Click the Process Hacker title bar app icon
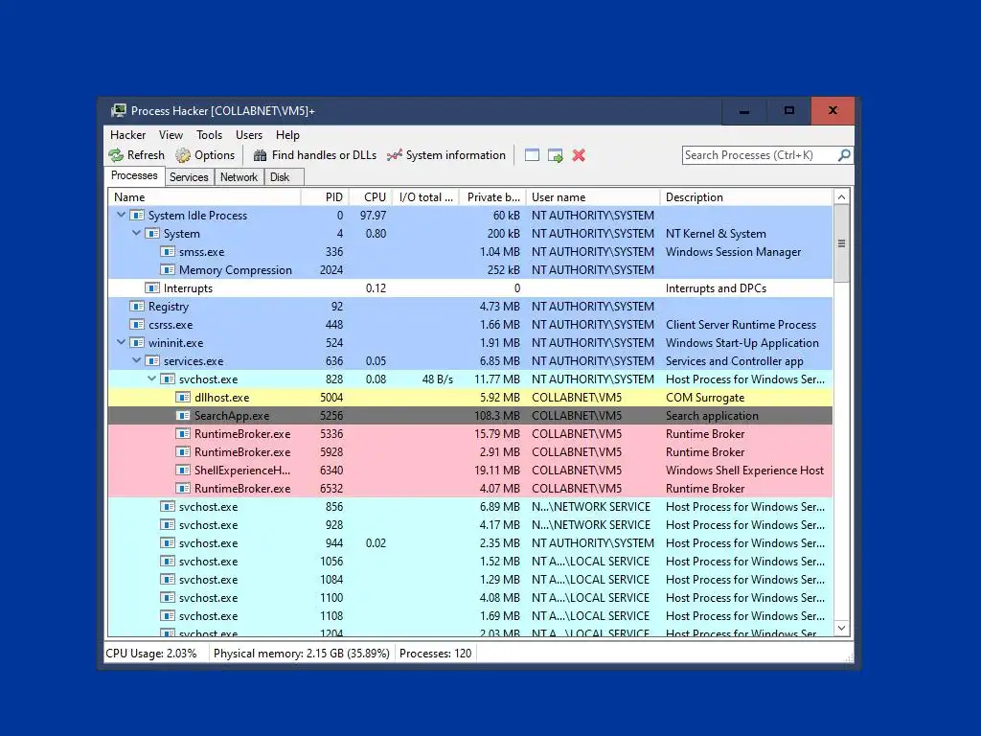981x736 pixels. [x=118, y=111]
